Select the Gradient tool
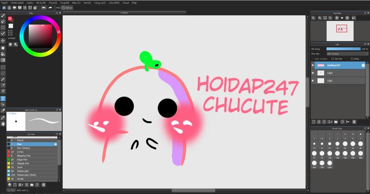The height and width of the screenshot is (194, 370). coord(3,60)
